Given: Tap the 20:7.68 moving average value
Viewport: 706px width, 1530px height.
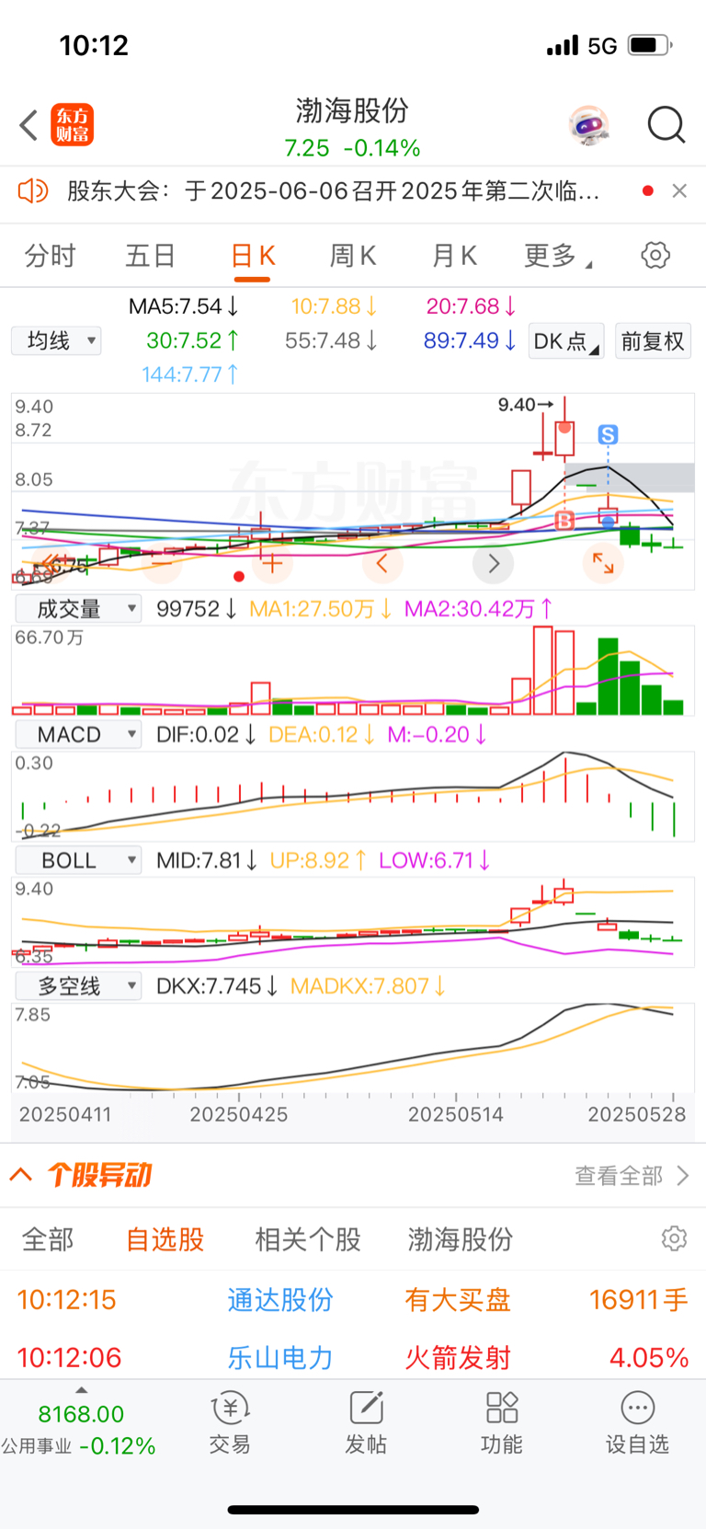Looking at the screenshot, I should [x=472, y=305].
